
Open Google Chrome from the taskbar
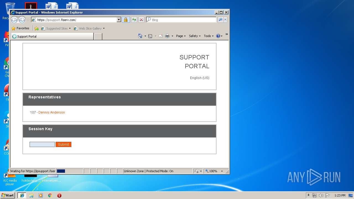pyautogui.click(x=50, y=195)
